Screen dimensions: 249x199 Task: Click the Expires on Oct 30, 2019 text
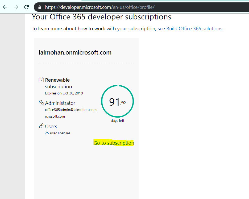pyautogui.click(x=64, y=93)
